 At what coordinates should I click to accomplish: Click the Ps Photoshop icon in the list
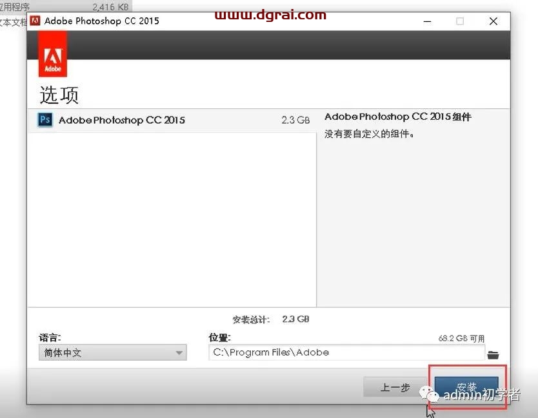(45, 120)
